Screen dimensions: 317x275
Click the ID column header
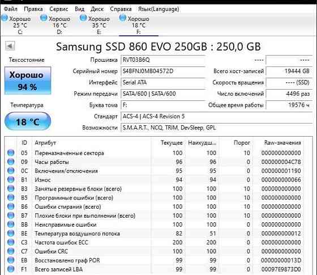click(x=24, y=143)
